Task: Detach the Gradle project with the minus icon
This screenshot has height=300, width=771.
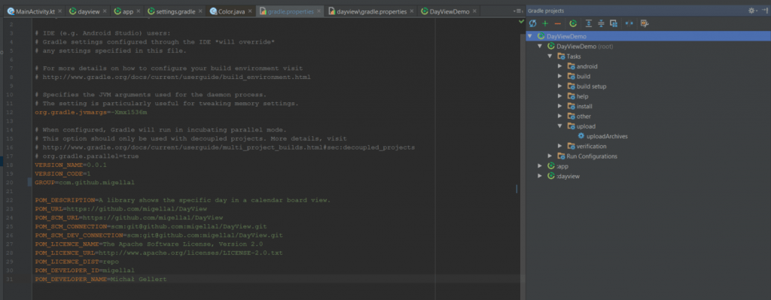Action: point(558,23)
